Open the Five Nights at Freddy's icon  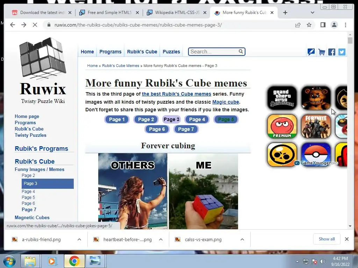coord(316,98)
